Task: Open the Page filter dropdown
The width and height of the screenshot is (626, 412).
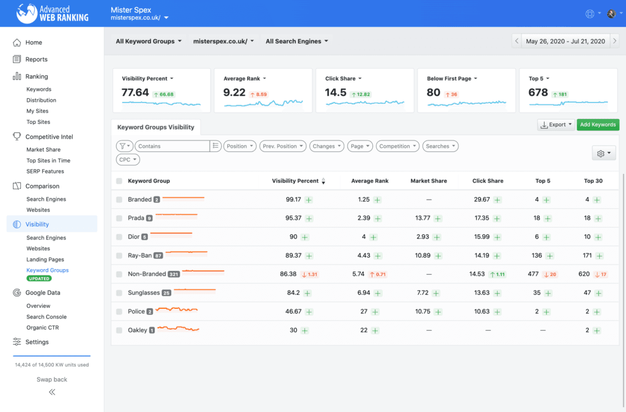Action: (x=359, y=146)
